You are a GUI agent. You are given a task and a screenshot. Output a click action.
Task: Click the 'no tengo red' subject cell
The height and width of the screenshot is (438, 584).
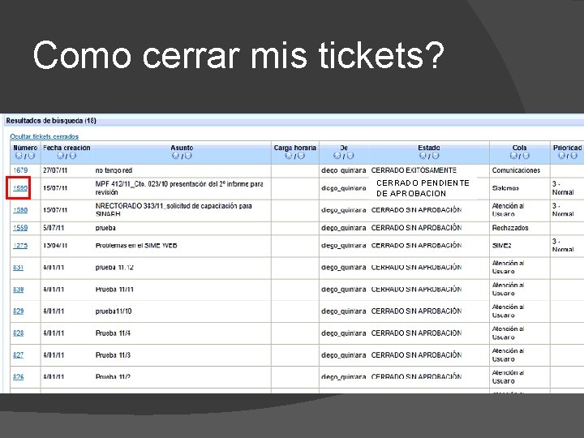[x=114, y=170]
